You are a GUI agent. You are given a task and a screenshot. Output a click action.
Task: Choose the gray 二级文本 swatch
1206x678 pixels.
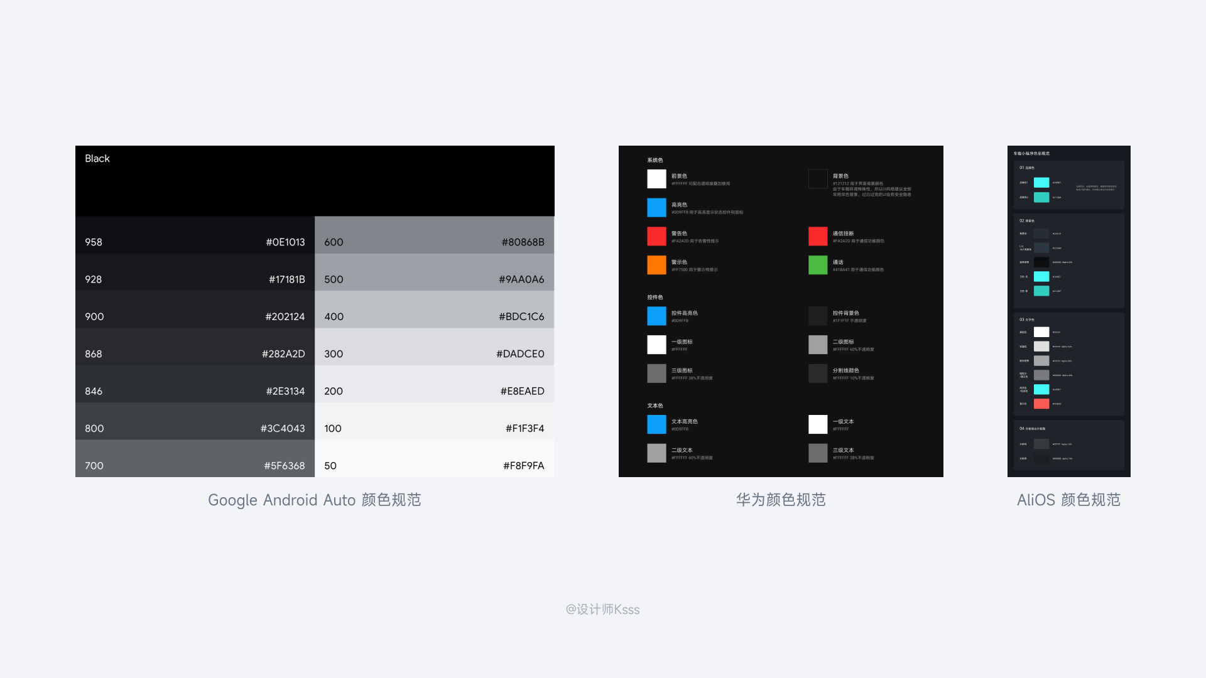tap(656, 453)
